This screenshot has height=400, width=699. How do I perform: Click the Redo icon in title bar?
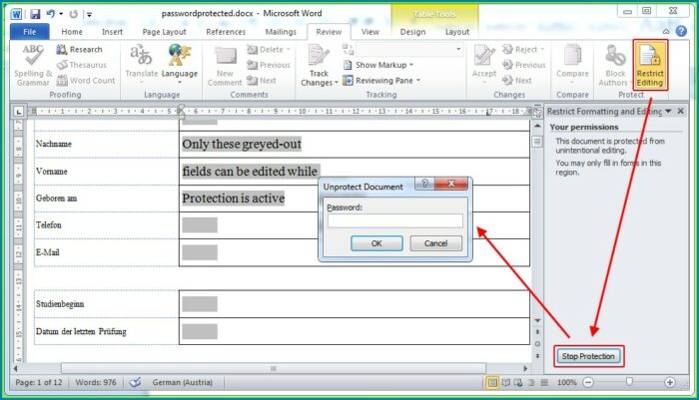click(x=74, y=14)
